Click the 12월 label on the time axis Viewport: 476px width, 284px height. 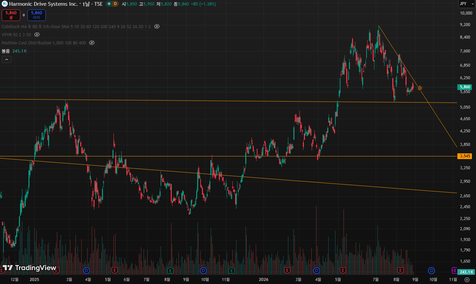point(15,280)
